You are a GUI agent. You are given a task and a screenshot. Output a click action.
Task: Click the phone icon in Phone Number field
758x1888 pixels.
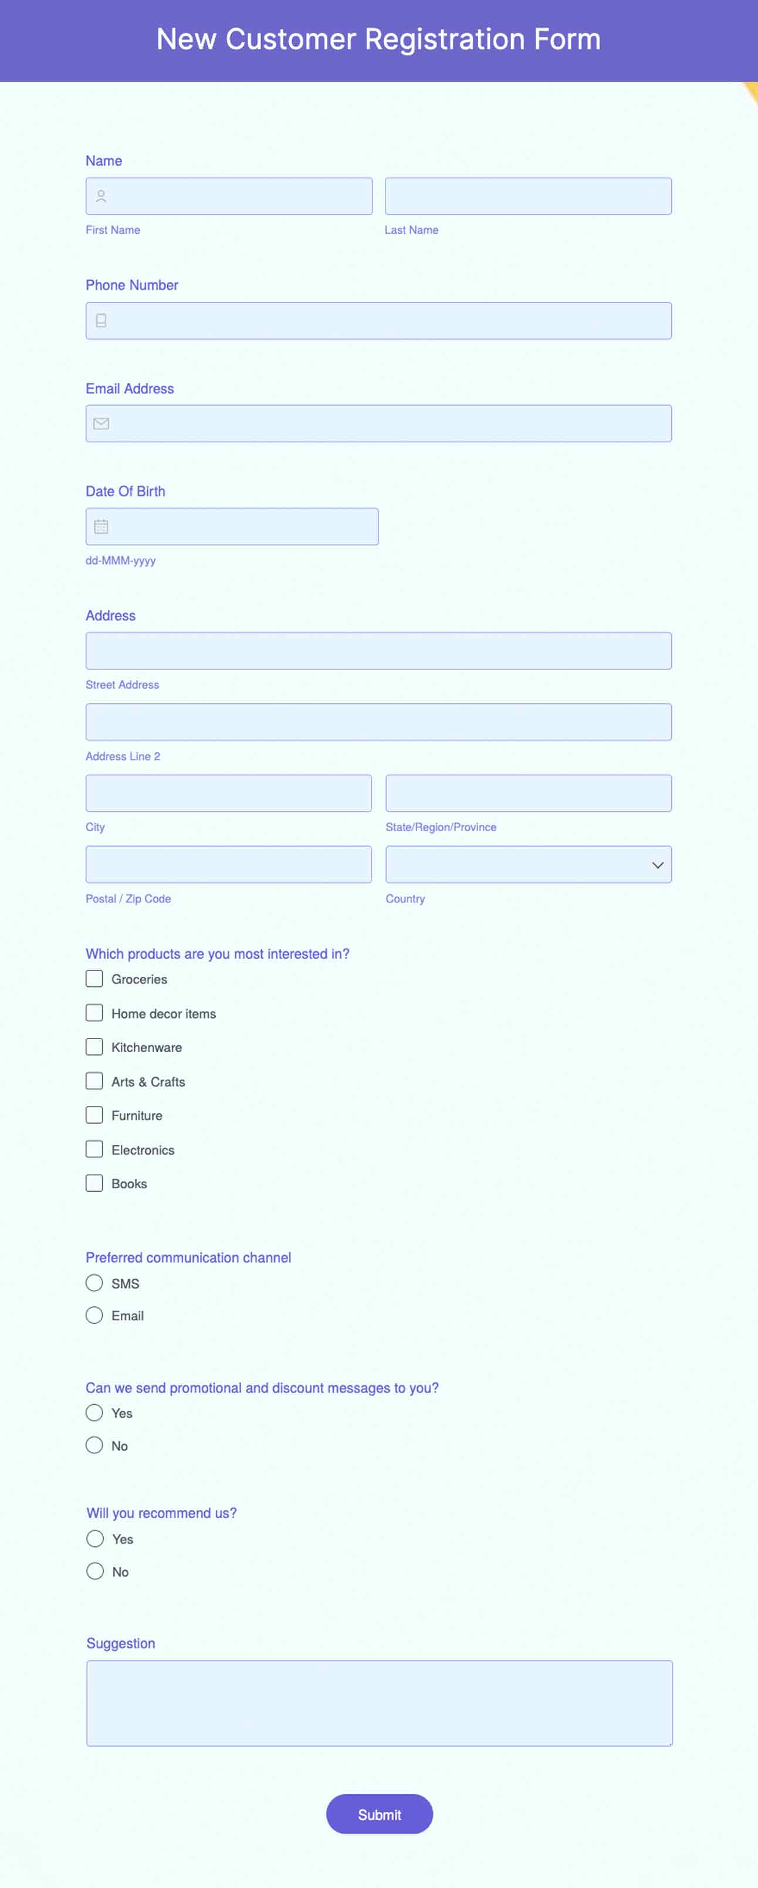pyautogui.click(x=101, y=321)
